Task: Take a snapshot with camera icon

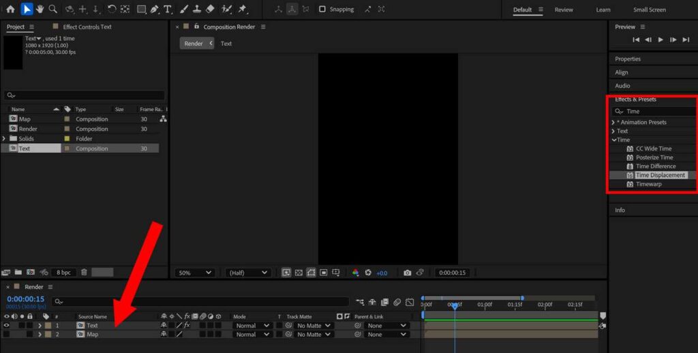Action: tap(408, 273)
